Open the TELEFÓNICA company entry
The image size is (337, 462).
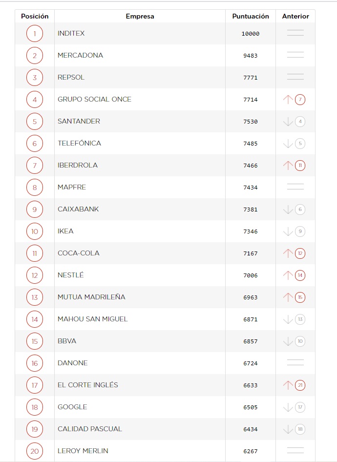coord(79,143)
